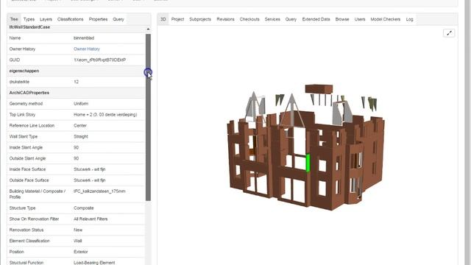Open the Model Checkers tab
This screenshot has width=471, height=265.
click(x=386, y=19)
